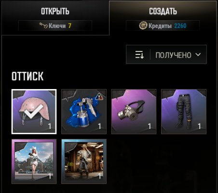
Task: Click the blue spray gun item
Action: tap(84, 112)
